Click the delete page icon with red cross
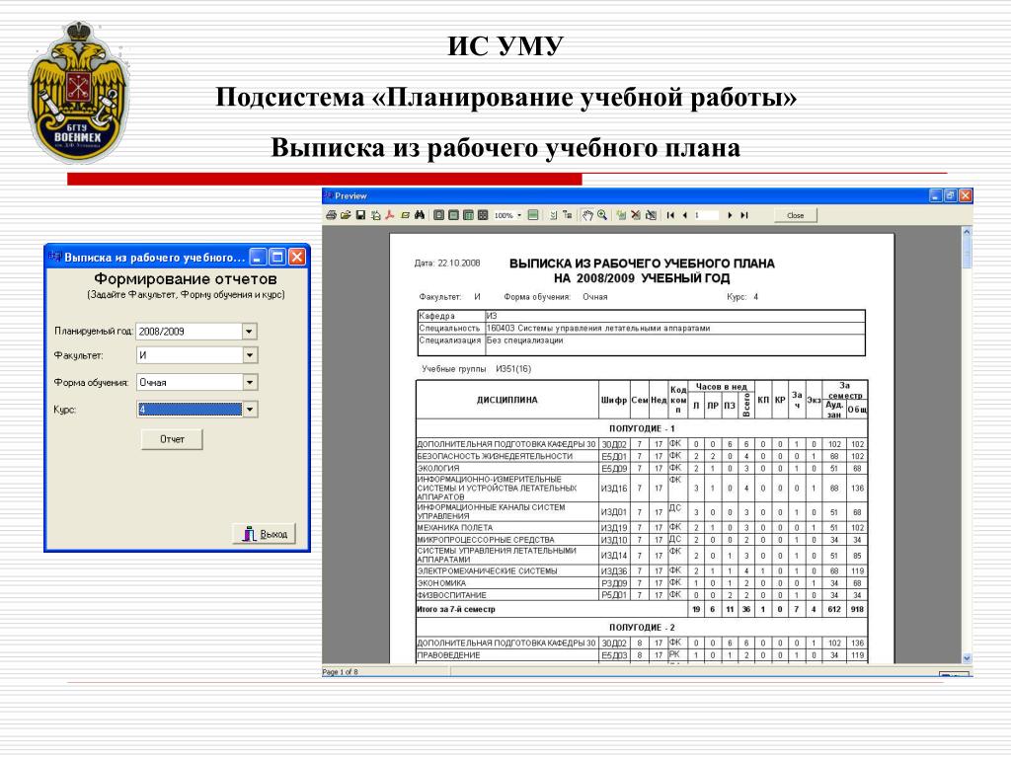 tap(636, 215)
